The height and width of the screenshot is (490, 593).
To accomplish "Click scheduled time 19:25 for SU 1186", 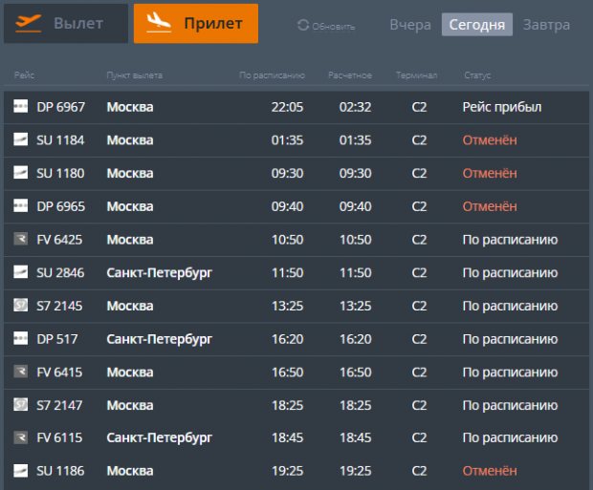I will click(x=288, y=471).
